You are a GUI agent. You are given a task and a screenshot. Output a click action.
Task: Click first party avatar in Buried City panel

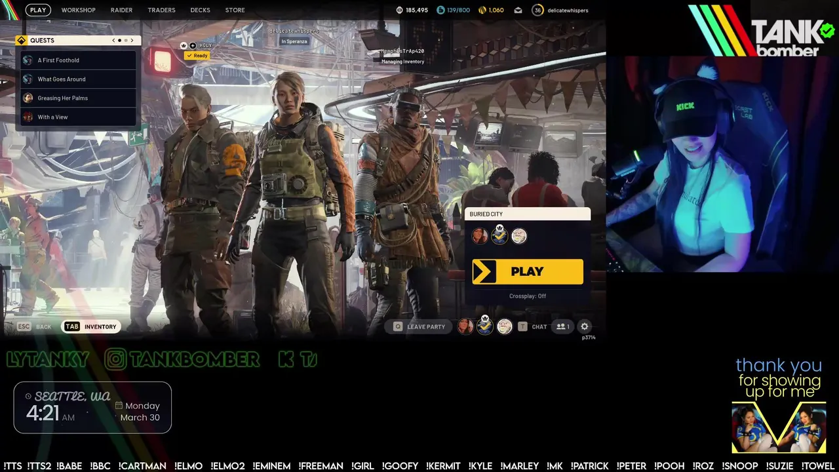tap(480, 236)
